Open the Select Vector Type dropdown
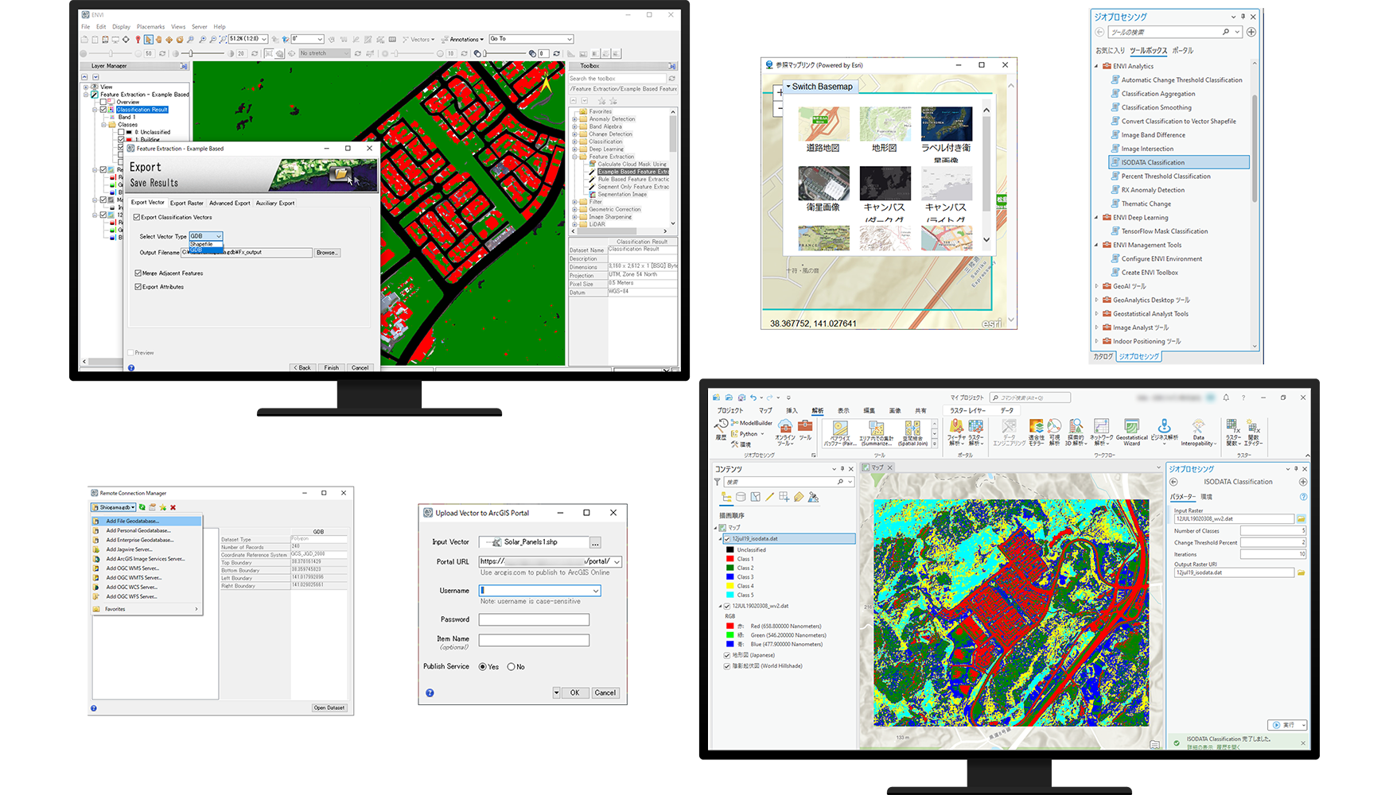Image resolution: width=1389 pixels, height=795 pixels. click(219, 236)
